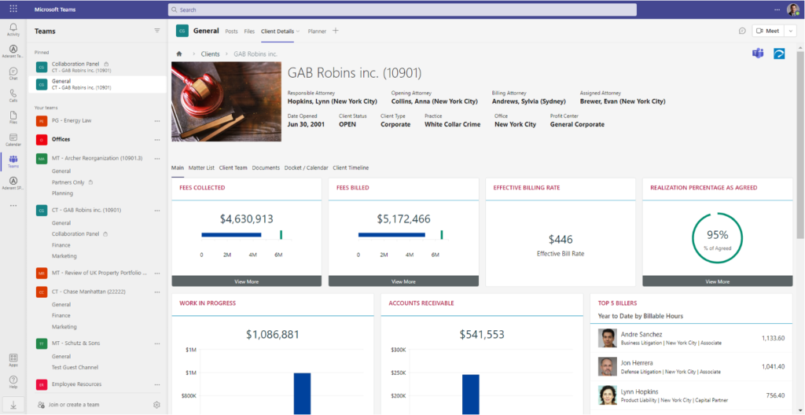
Task: Click View More under Fees Collected
Action: pyautogui.click(x=246, y=281)
